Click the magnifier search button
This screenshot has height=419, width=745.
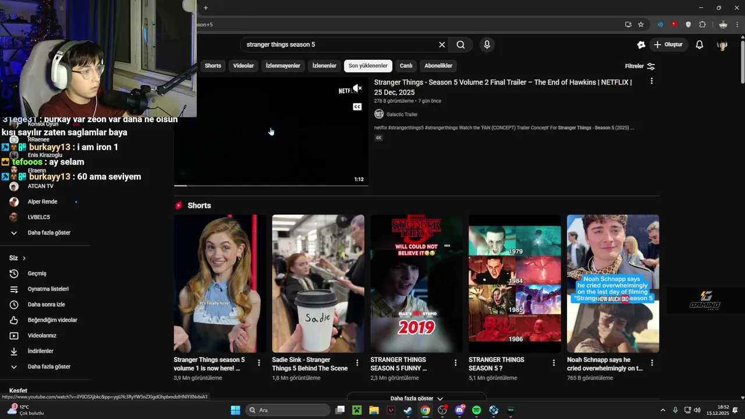[460, 45]
